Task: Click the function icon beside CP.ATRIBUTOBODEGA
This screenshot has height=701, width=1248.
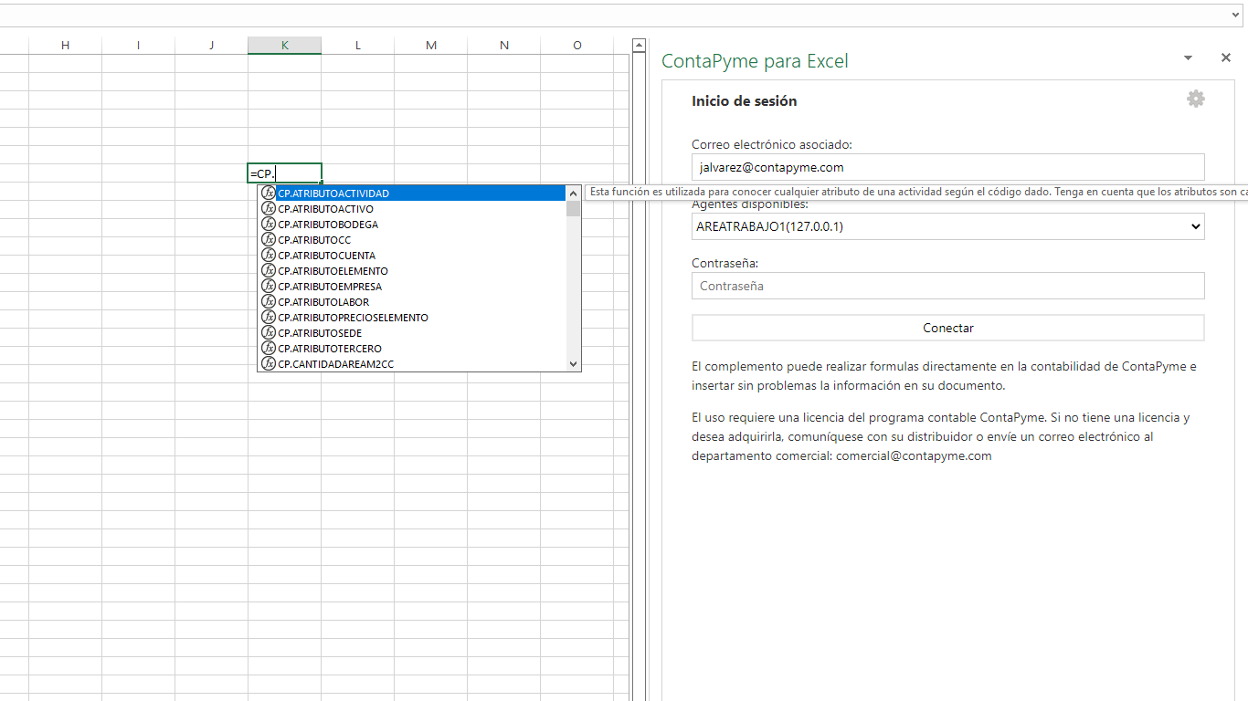Action: tap(269, 225)
